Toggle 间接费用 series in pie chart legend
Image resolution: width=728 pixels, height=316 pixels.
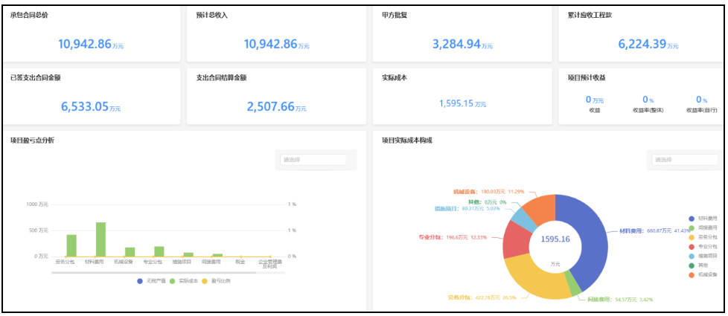tap(703, 228)
